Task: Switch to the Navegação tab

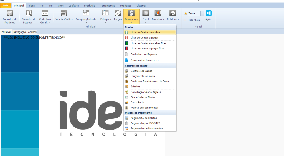Action: click(x=19, y=32)
